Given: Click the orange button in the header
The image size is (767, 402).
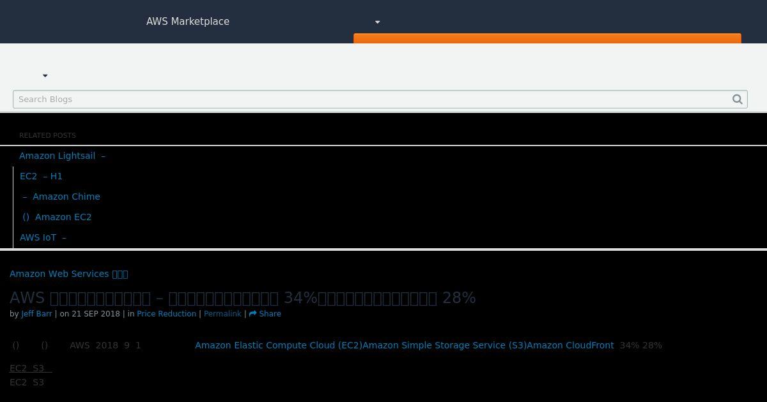Looking at the screenshot, I should pyautogui.click(x=547, y=38).
